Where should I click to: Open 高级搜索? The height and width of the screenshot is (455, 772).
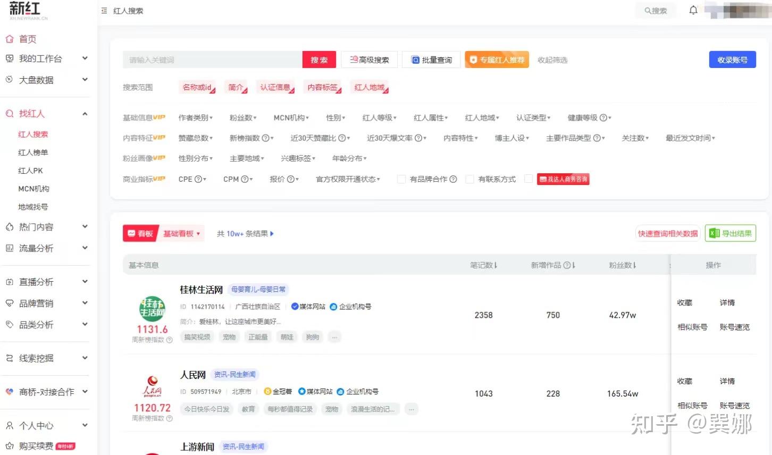pyautogui.click(x=370, y=60)
